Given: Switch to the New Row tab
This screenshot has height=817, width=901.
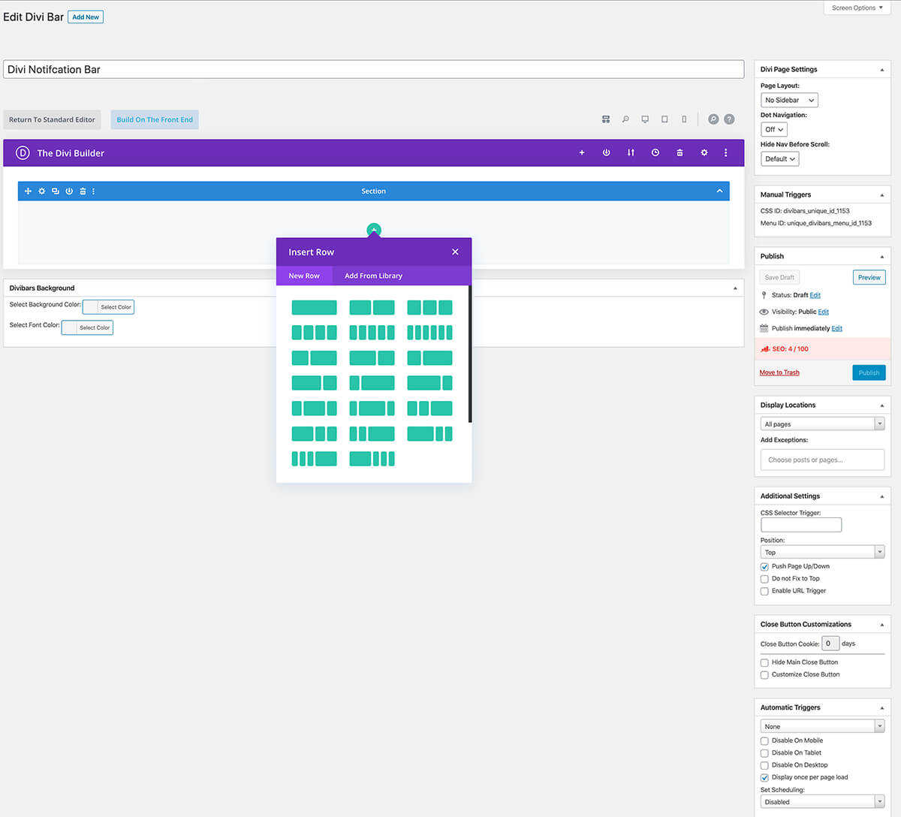Looking at the screenshot, I should pos(304,276).
